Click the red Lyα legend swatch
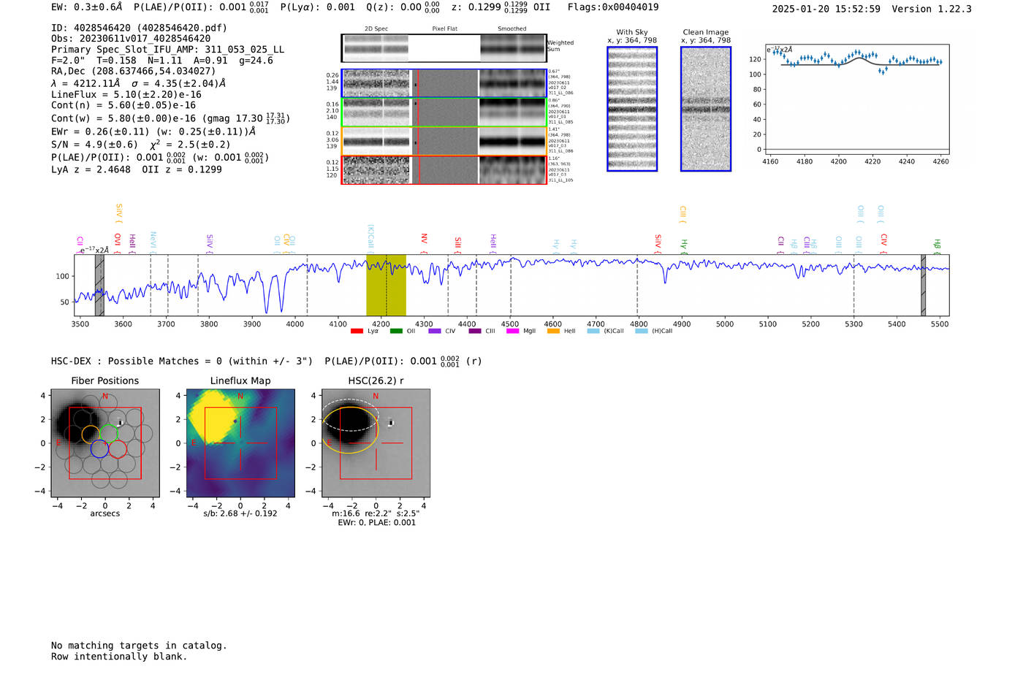 pos(357,332)
